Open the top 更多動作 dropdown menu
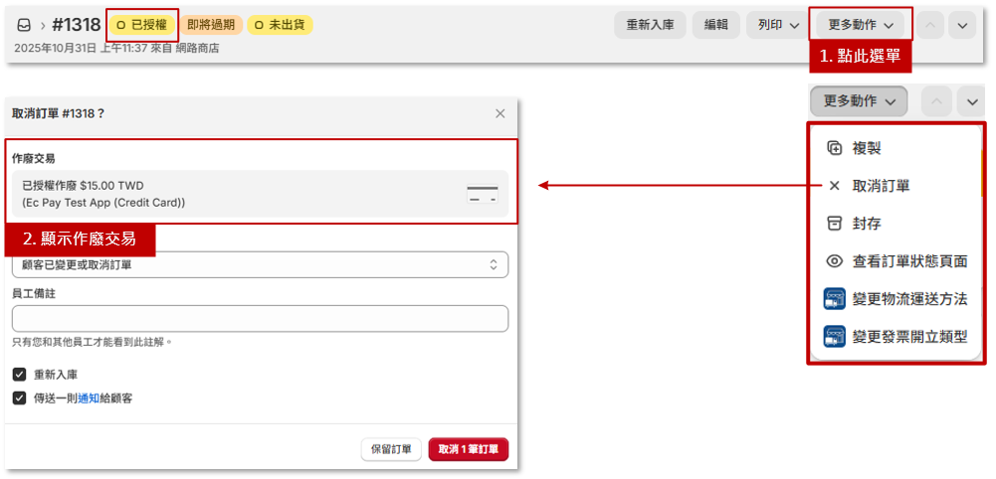The height and width of the screenshot is (479, 996). (861, 25)
